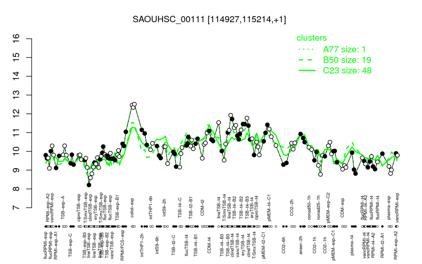Click the y-axis tick label 16
This screenshot has height=264, width=422.
pos(16,39)
